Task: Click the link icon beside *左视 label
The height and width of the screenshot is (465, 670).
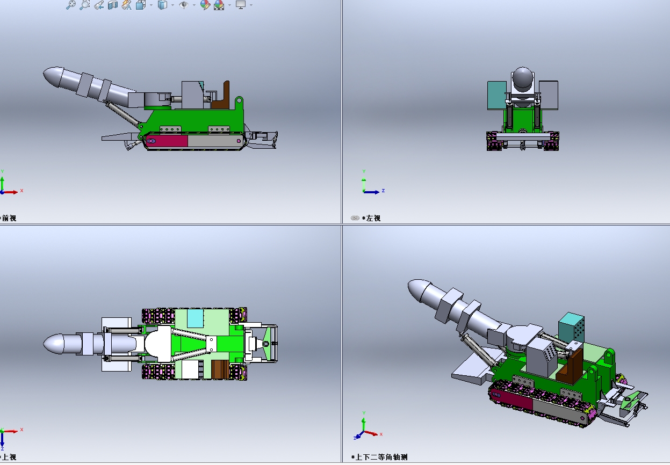Action: point(355,218)
